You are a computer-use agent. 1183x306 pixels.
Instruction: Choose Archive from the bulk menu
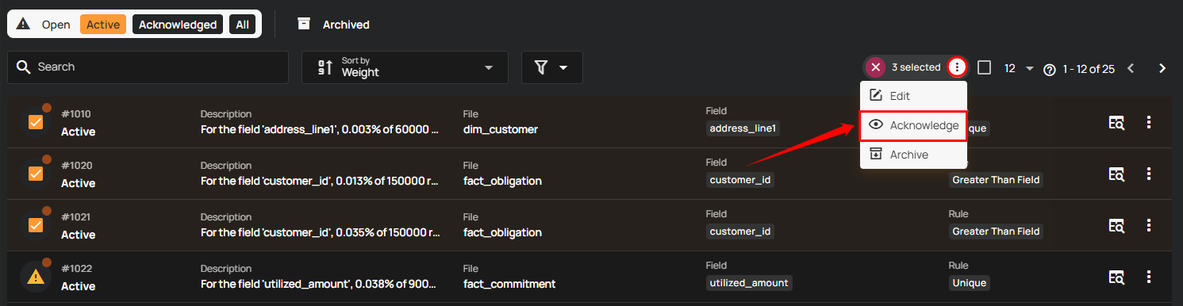[x=913, y=155]
